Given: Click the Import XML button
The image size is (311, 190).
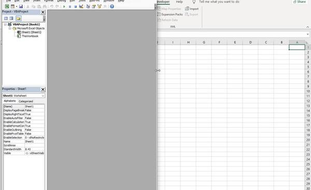Looking at the screenshot, I should [x=192, y=9].
